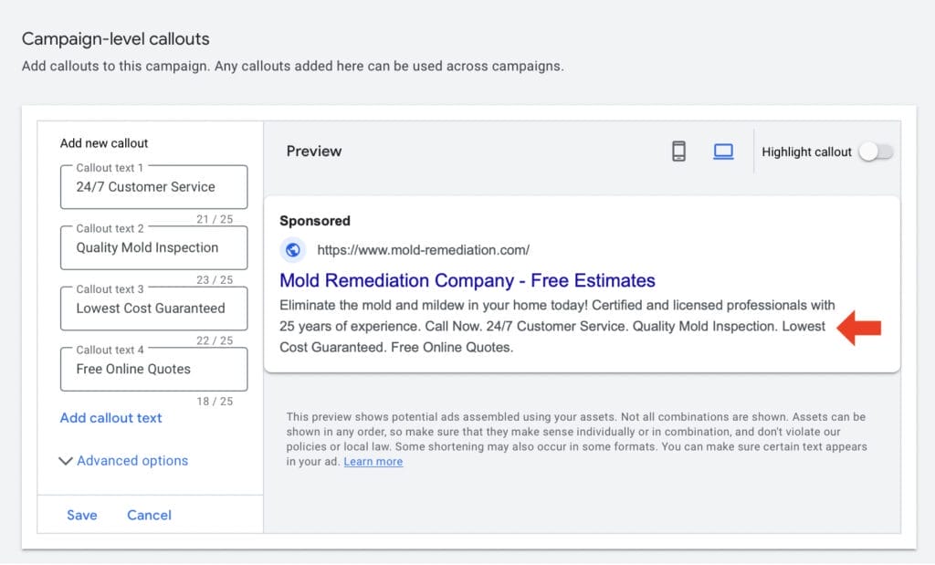This screenshot has height=565, width=935.
Task: Select the Lowest Cost Guaranteed callout field
Action: [x=153, y=309]
